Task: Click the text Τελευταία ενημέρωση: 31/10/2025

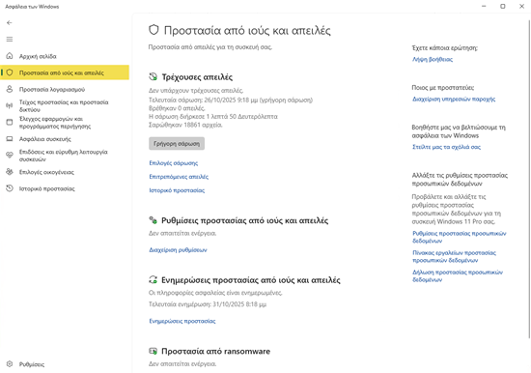Action: (x=208, y=304)
